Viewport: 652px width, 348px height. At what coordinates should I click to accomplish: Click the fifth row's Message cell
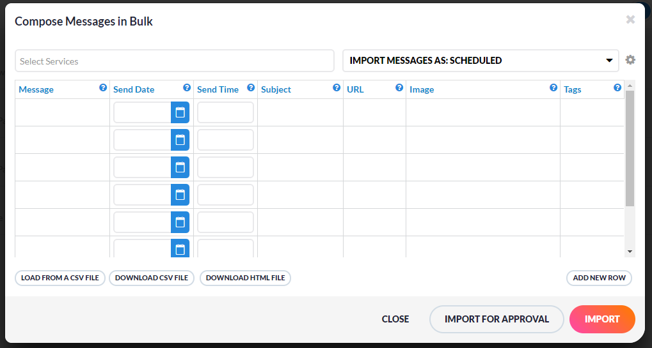tap(62, 222)
